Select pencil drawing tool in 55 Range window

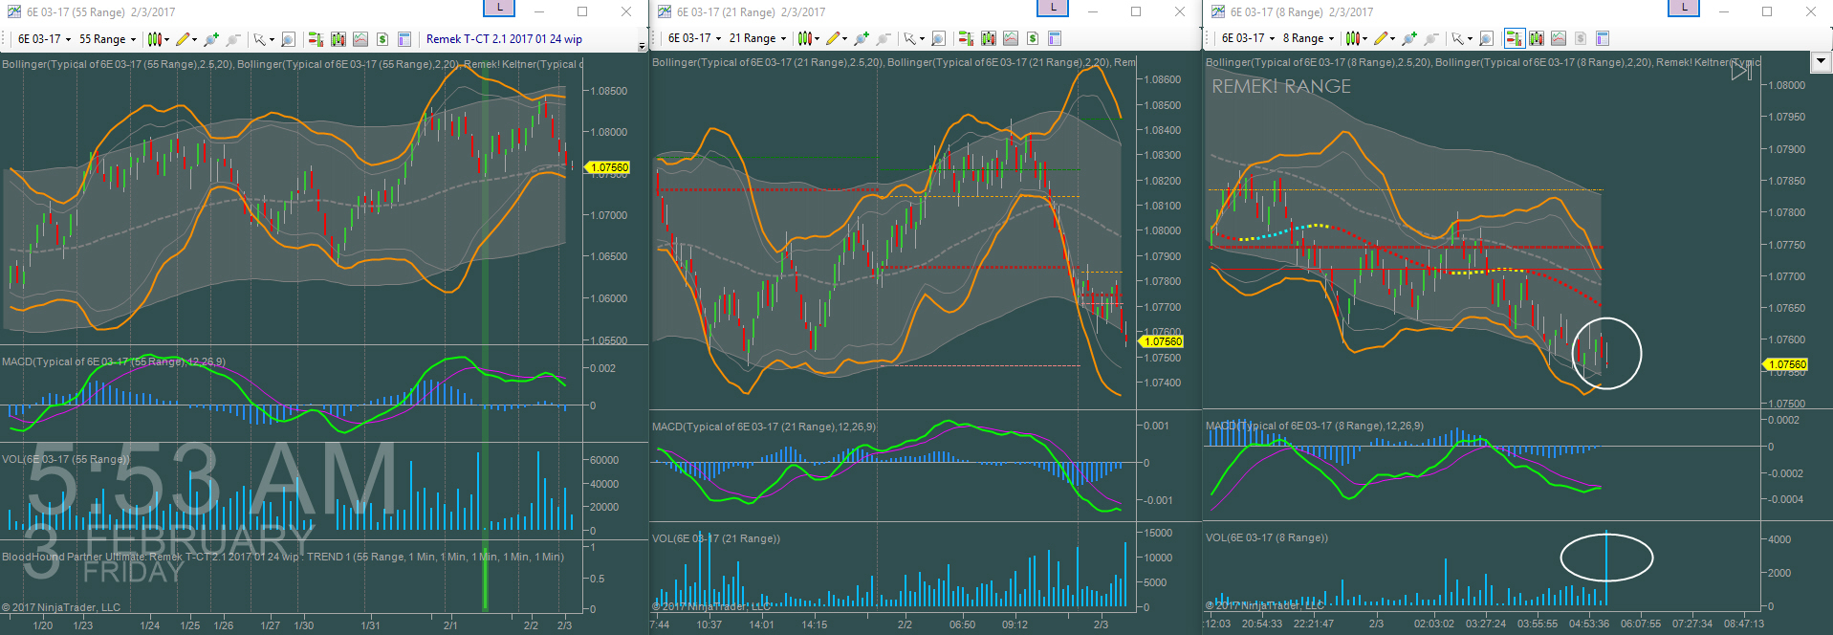pyautogui.click(x=183, y=39)
